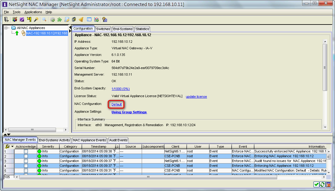Click the All NAC Appliances folder icon
Screen dimensions: 335x191
(13, 28)
